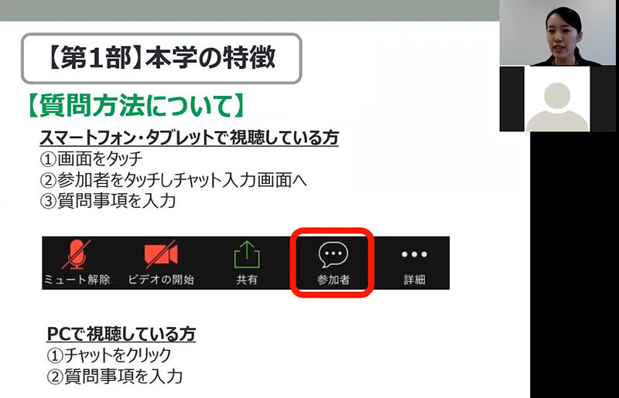The image size is (619, 398).
Task: Click the three-dot 詳細 icon
Action: [x=414, y=254]
